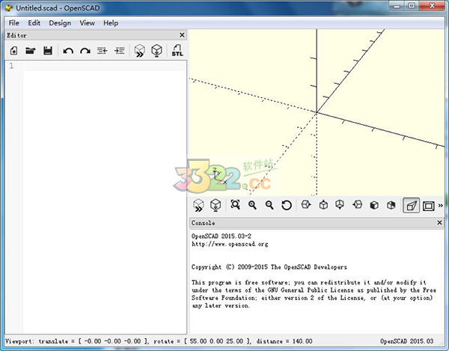Click line 1 in the code editor
This screenshot has height=351, width=449.
[x=105, y=66]
